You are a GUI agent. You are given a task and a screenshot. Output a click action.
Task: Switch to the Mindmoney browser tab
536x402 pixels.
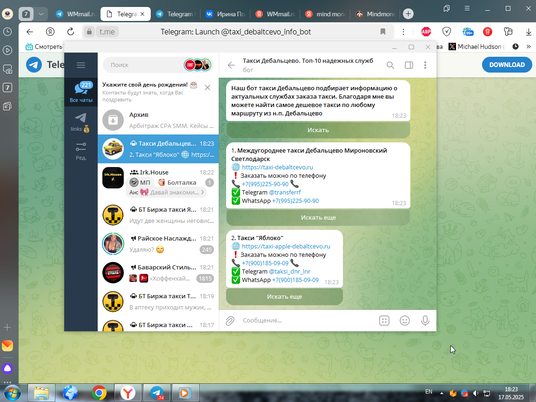pos(376,14)
